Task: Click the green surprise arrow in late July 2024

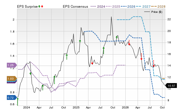Action: [54, 80]
